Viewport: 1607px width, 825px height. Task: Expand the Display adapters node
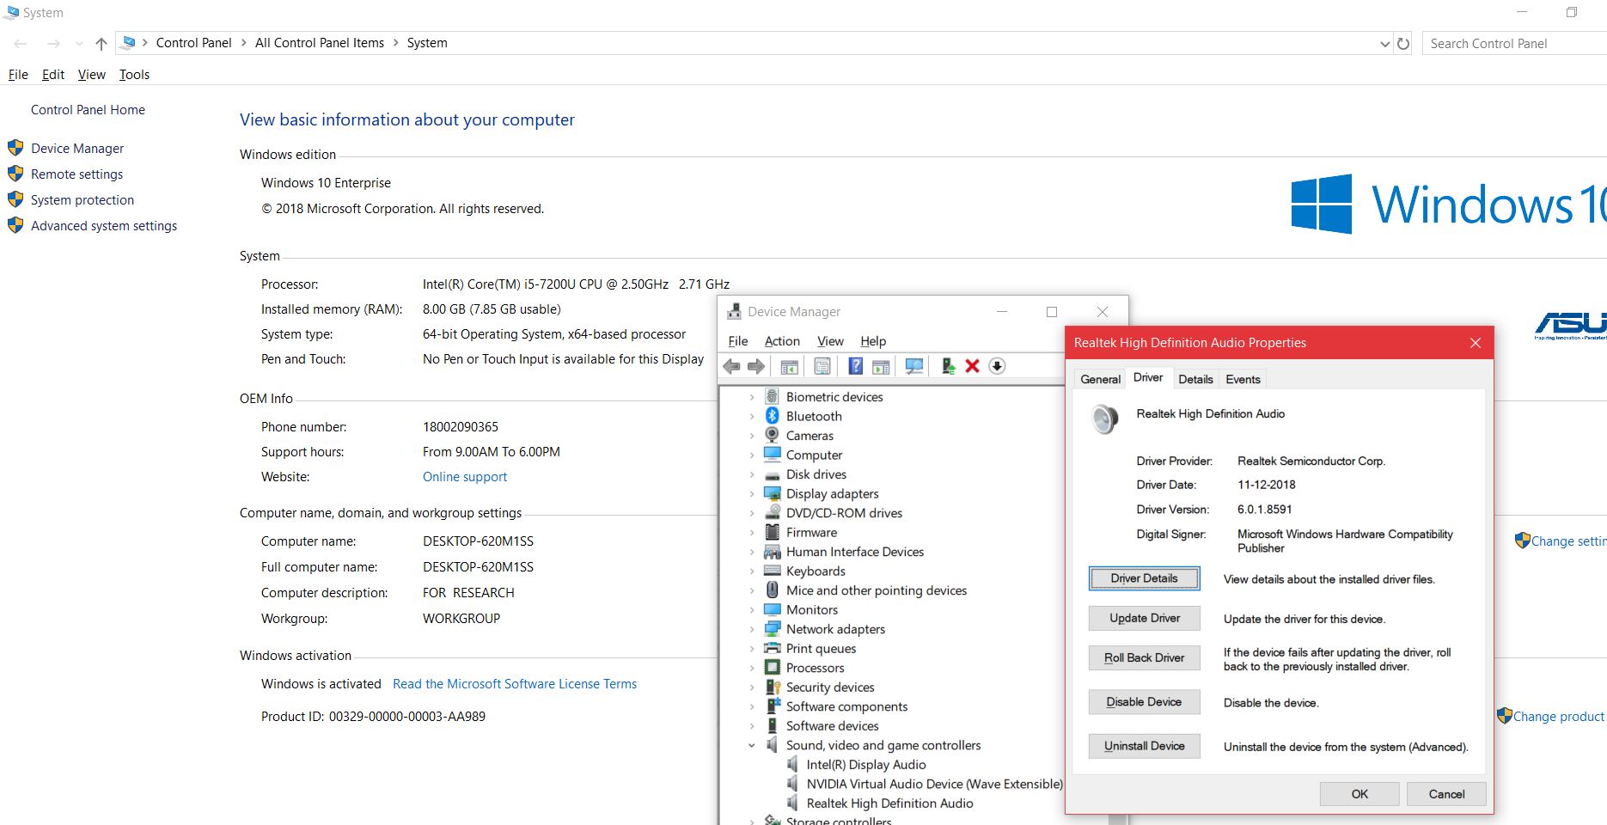752,494
